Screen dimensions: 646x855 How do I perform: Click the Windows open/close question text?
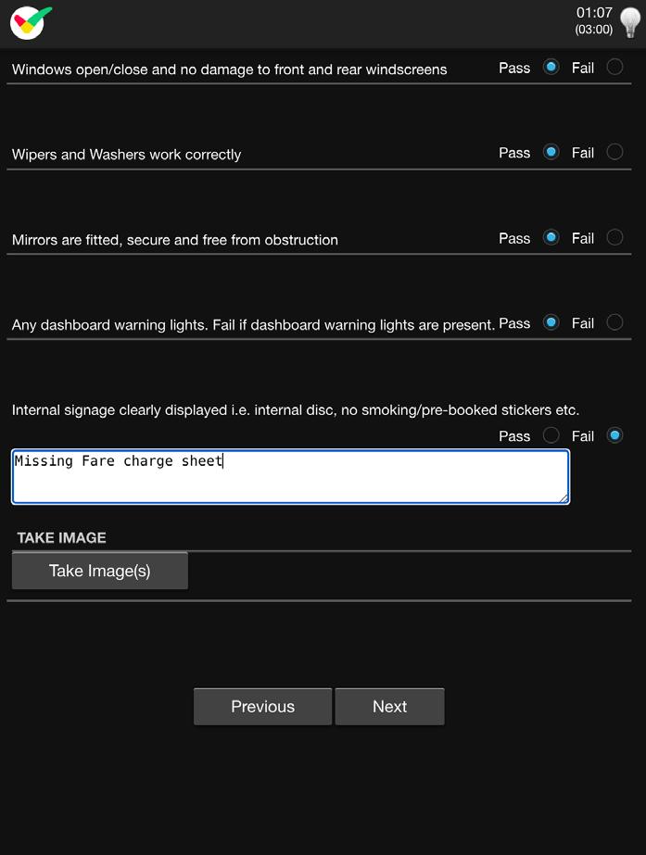click(x=229, y=69)
